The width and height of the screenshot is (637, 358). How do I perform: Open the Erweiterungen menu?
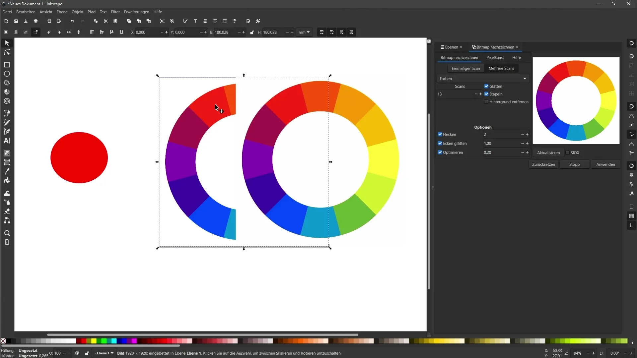[136, 12]
